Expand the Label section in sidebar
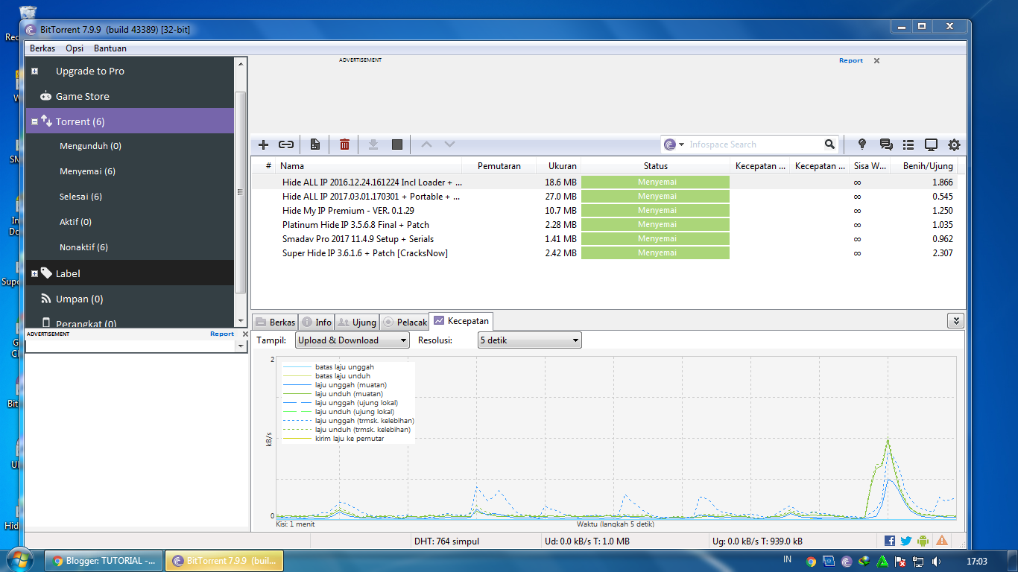This screenshot has width=1018, height=572. [x=34, y=273]
